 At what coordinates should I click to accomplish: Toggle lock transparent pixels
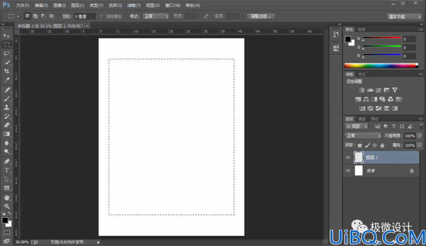360,146
